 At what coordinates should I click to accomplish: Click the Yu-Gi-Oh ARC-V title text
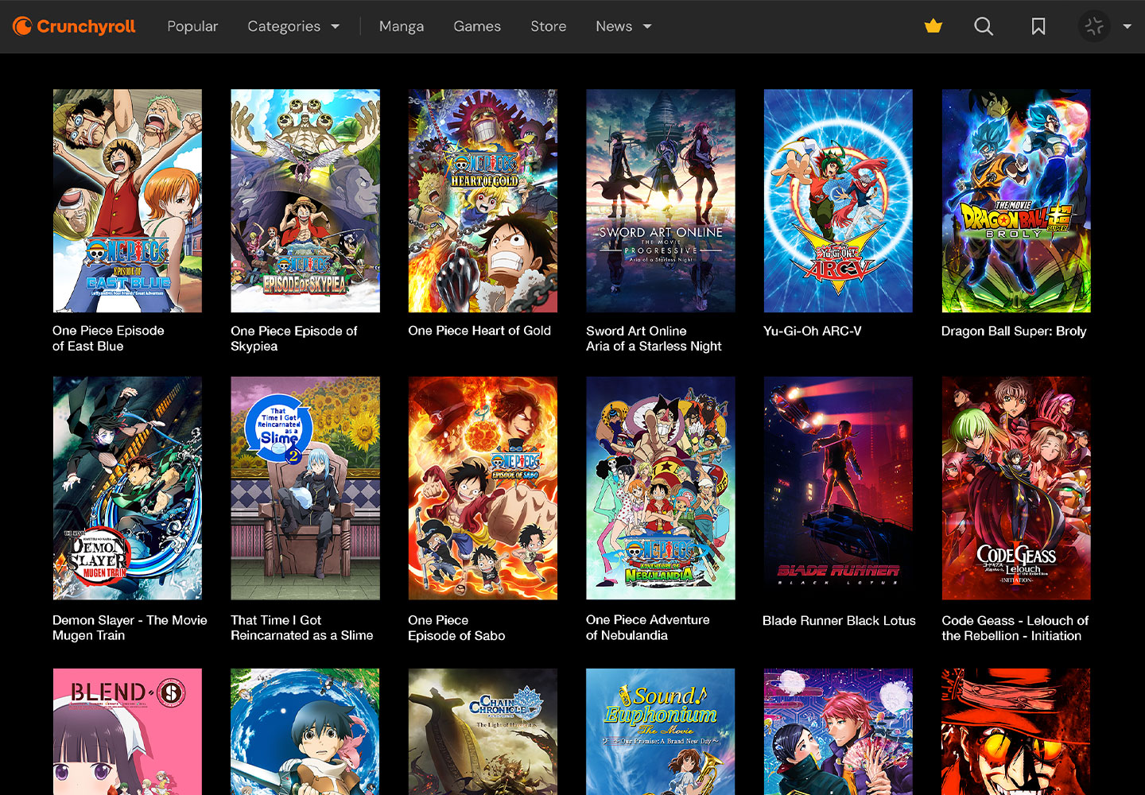(813, 331)
